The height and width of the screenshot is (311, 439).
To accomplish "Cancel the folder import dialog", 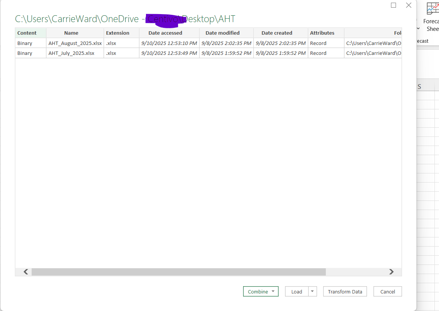I will click(x=388, y=292).
